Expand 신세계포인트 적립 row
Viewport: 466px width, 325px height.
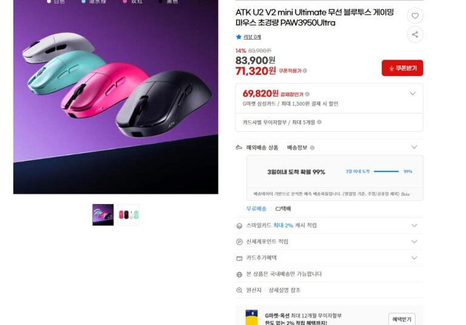414,242
